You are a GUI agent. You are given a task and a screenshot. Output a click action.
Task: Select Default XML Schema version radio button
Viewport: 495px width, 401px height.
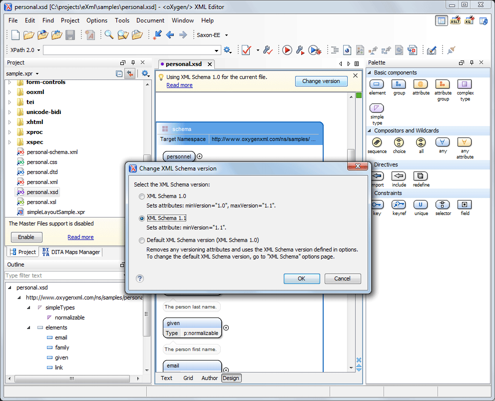tap(142, 240)
